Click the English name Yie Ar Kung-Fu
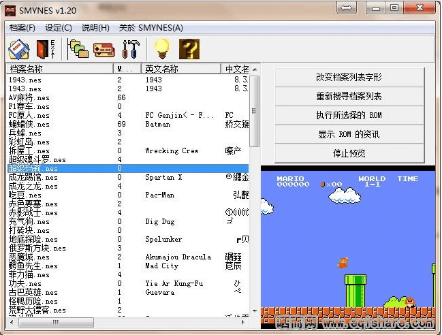This screenshot has height=335, width=442. (x=174, y=283)
